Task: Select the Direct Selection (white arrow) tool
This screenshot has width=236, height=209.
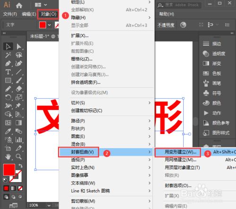Action: (19, 47)
